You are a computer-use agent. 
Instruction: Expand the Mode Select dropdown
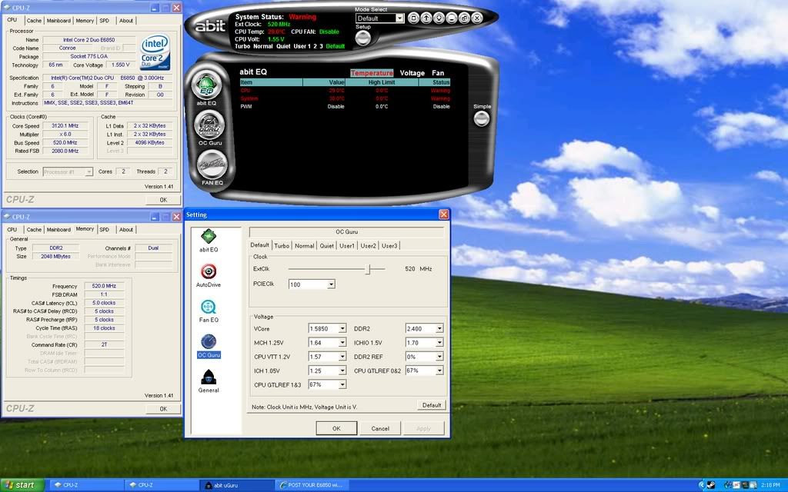tap(399, 18)
